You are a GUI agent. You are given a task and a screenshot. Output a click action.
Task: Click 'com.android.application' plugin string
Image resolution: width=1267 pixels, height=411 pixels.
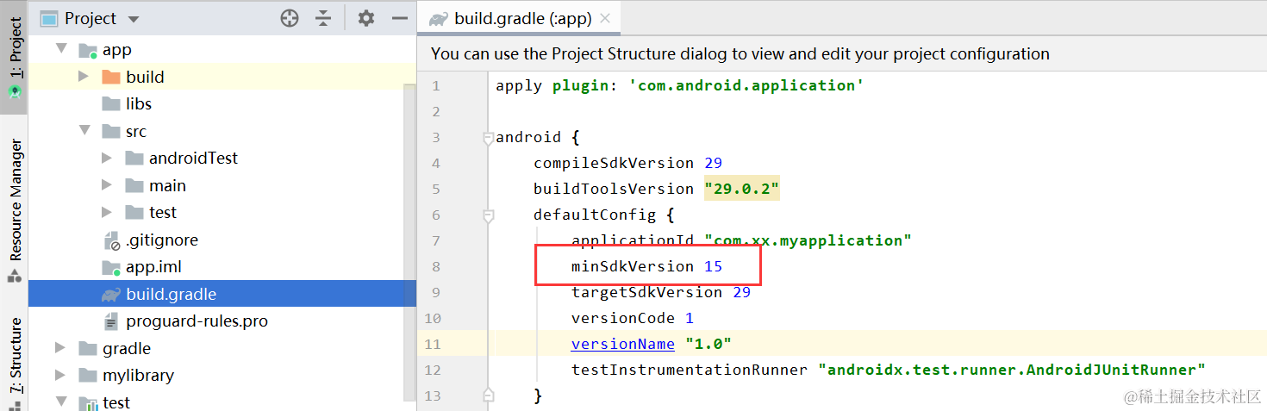746,85
